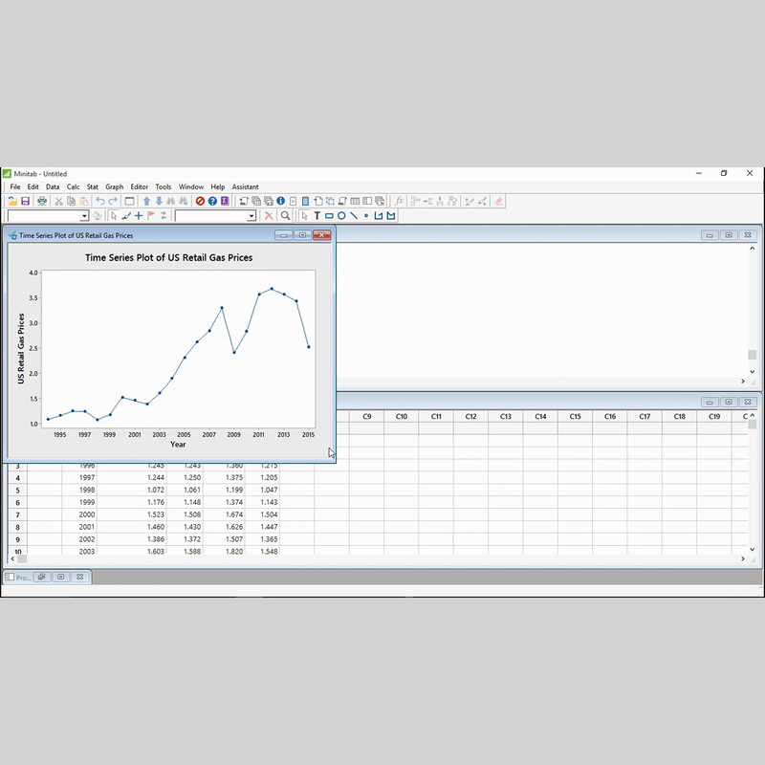Maximize the Time Series Plot window

pos(302,235)
